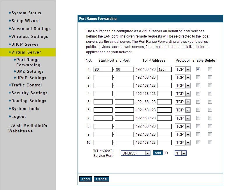Click the Apply button
Screen dimensions: 228x190
[85, 179]
